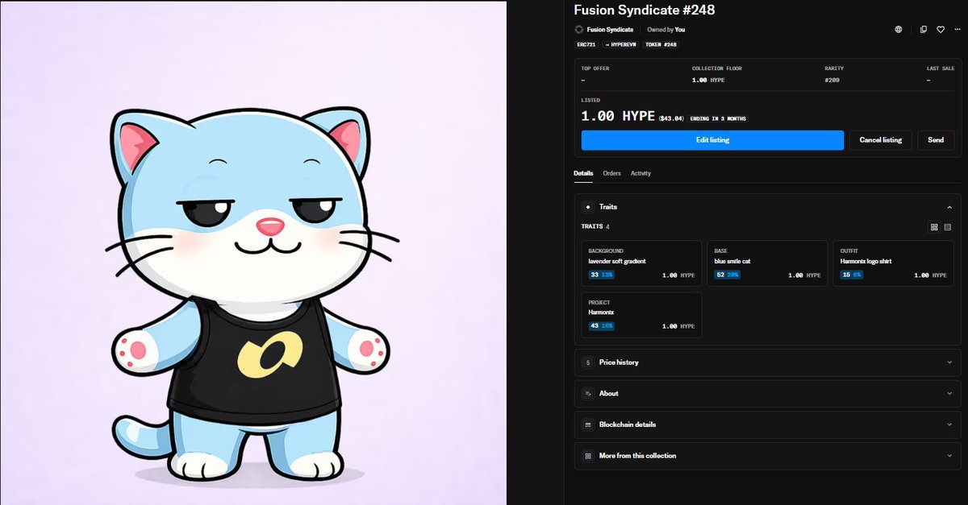Expand the Blockchain details section

pos(767,424)
